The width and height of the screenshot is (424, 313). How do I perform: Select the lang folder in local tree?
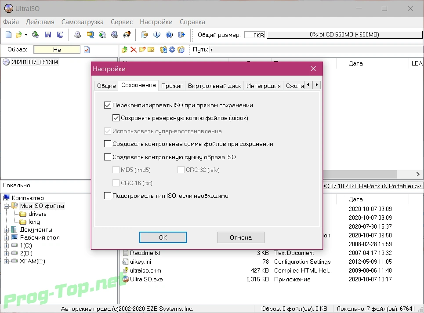[x=34, y=222]
